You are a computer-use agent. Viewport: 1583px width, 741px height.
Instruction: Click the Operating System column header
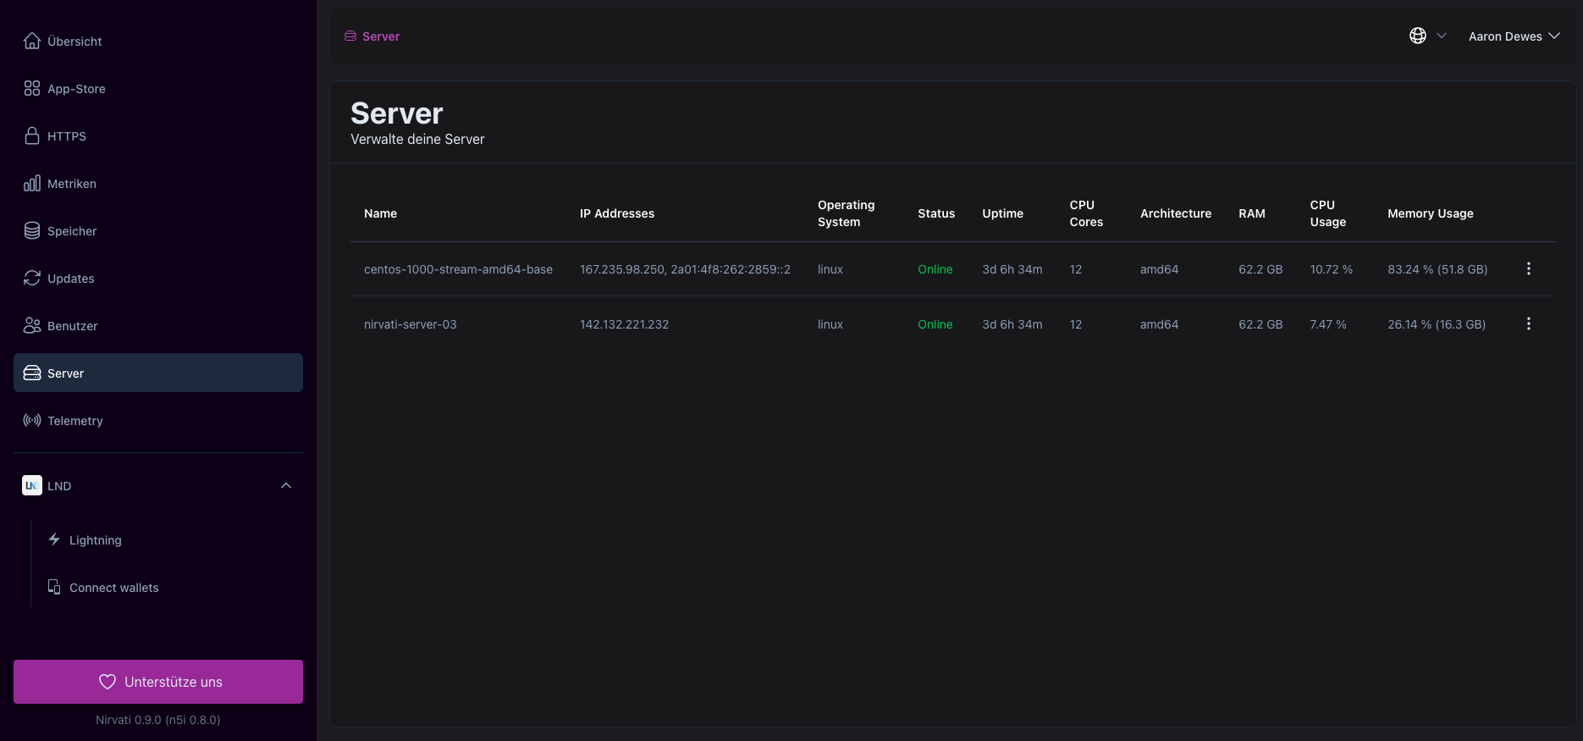click(x=846, y=213)
